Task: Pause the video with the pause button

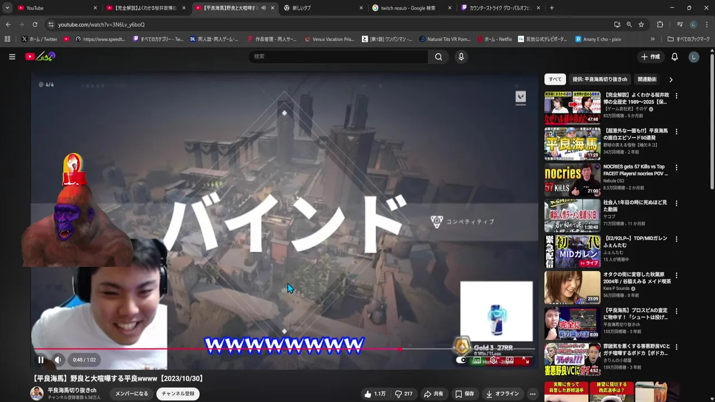Action: [41, 360]
